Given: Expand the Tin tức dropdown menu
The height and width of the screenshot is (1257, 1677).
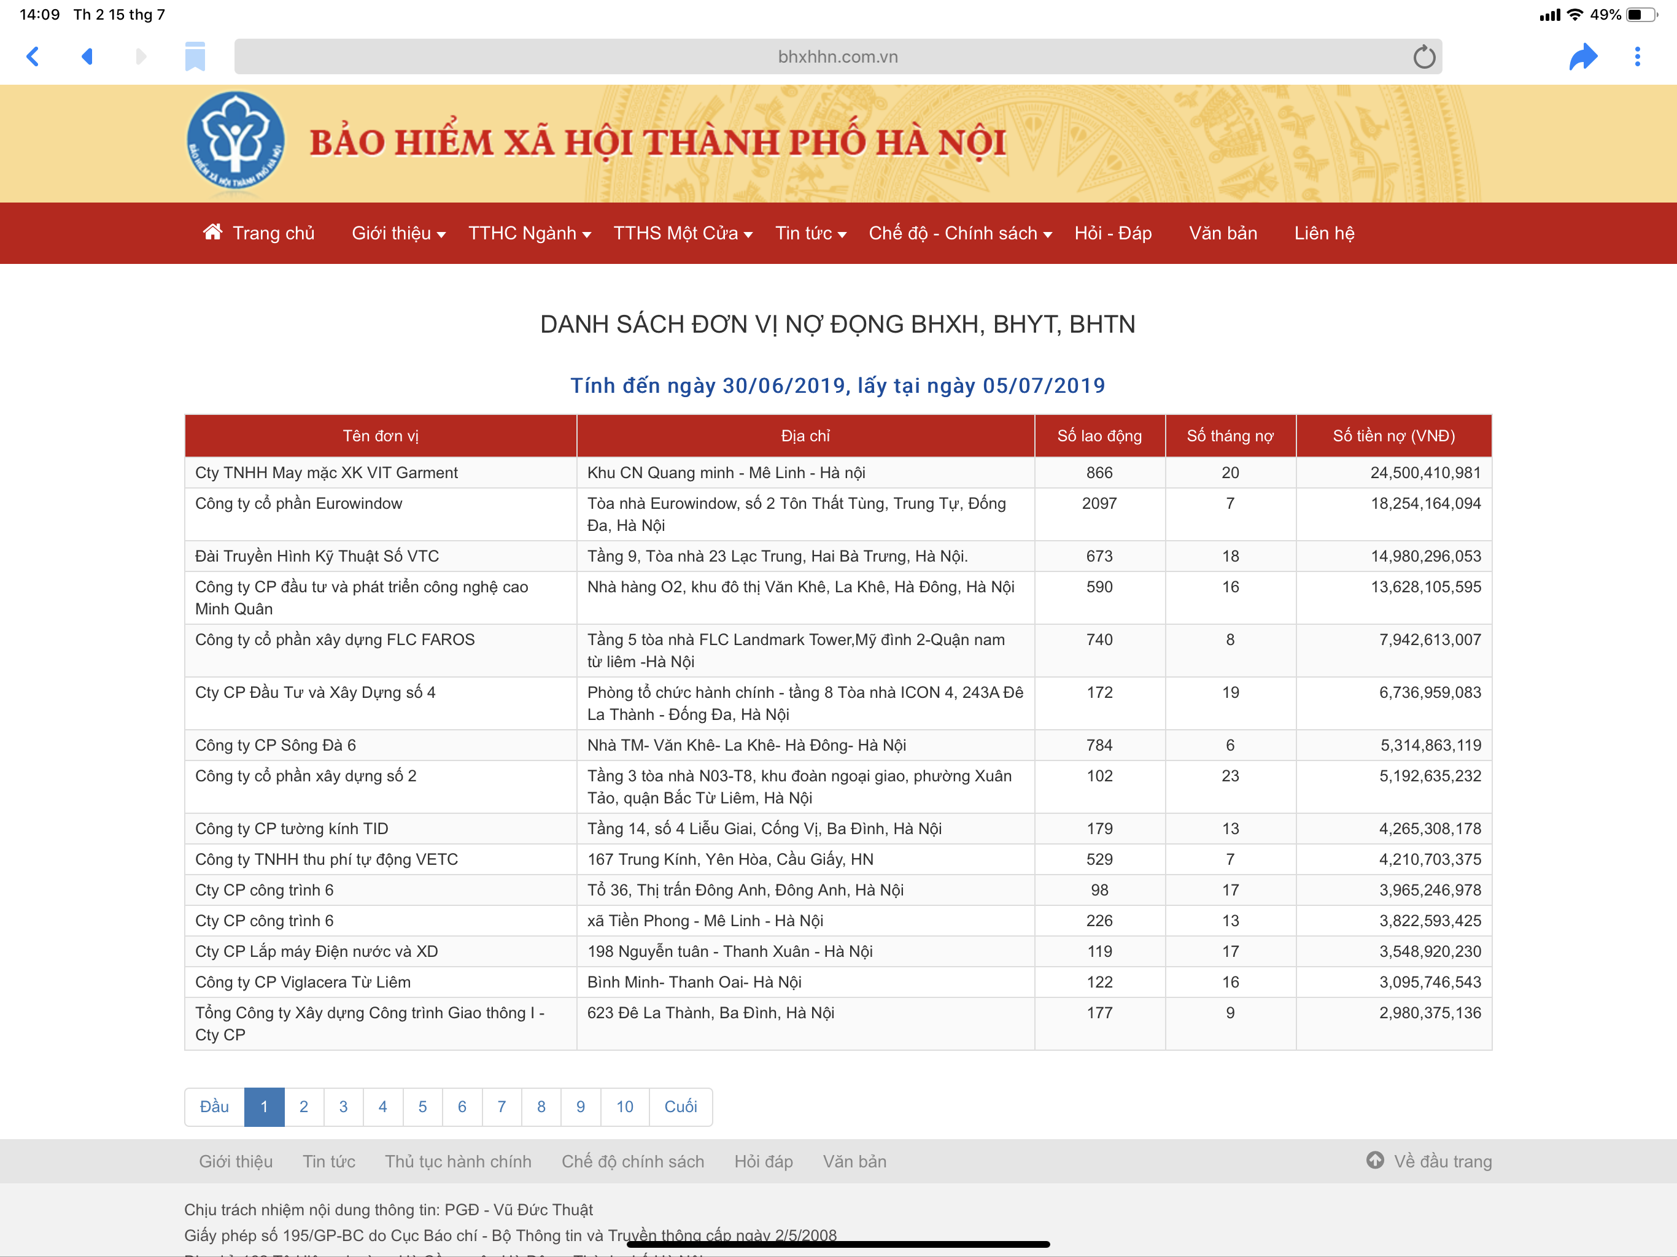Looking at the screenshot, I should pos(810,233).
